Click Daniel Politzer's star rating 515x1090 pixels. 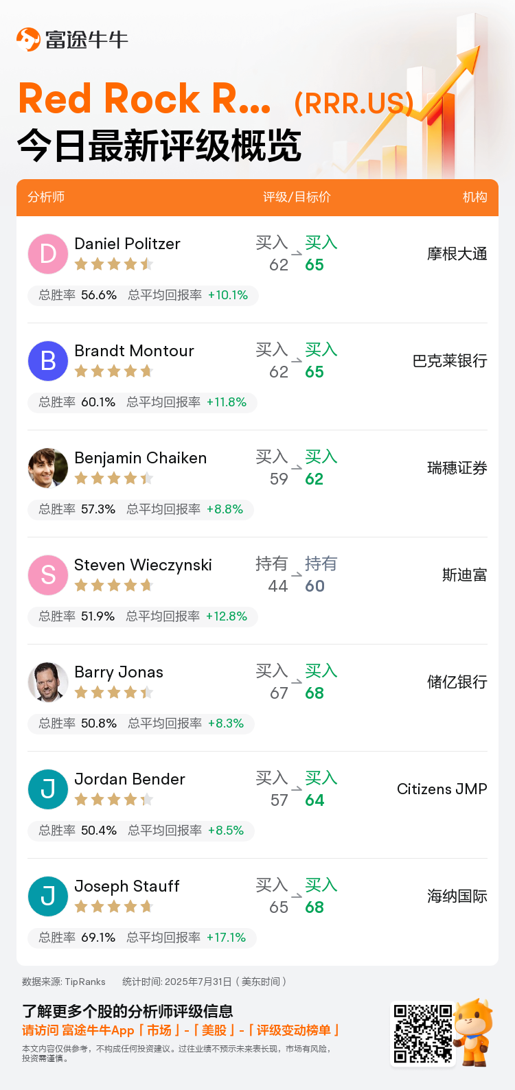(113, 264)
